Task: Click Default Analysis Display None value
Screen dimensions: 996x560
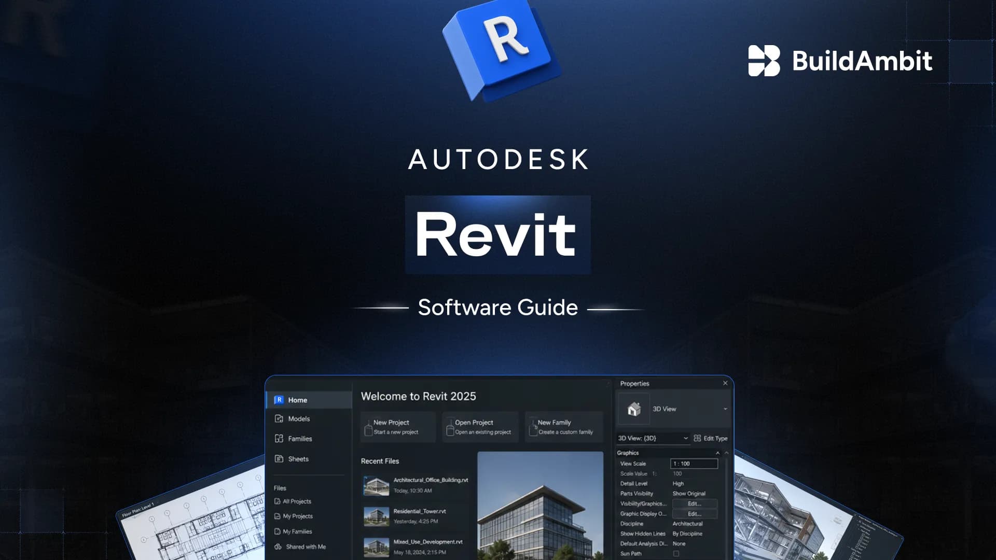Action: [x=679, y=544]
